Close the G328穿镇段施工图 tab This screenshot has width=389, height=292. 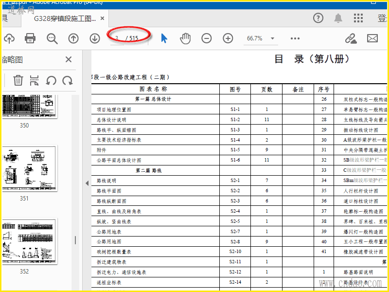coord(102,18)
